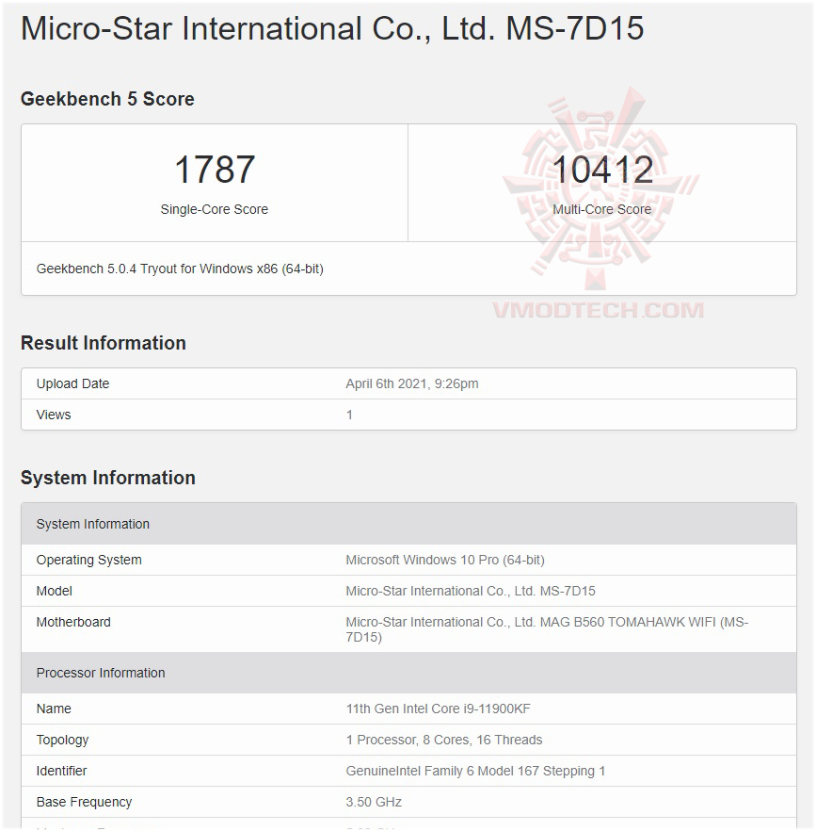Select the 11th Gen Intel Core i9-11900KF value

point(438,709)
